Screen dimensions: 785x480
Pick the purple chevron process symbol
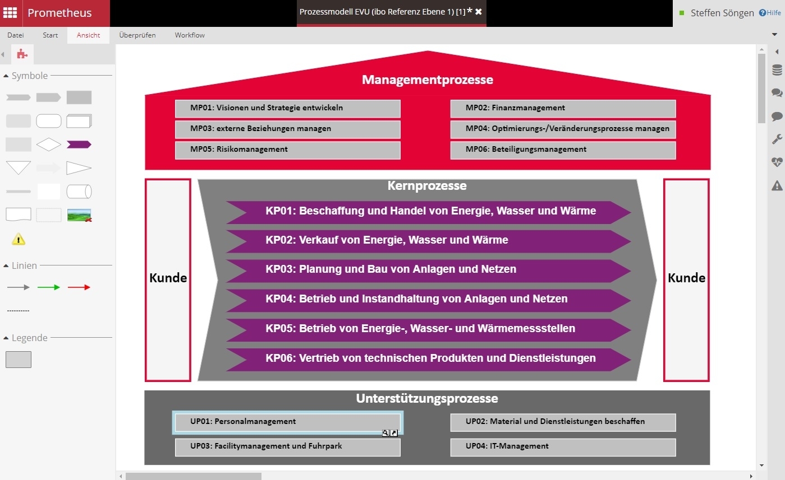click(79, 145)
